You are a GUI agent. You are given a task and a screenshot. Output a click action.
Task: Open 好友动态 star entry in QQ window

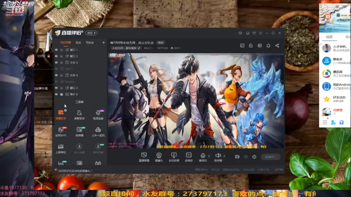(335, 99)
